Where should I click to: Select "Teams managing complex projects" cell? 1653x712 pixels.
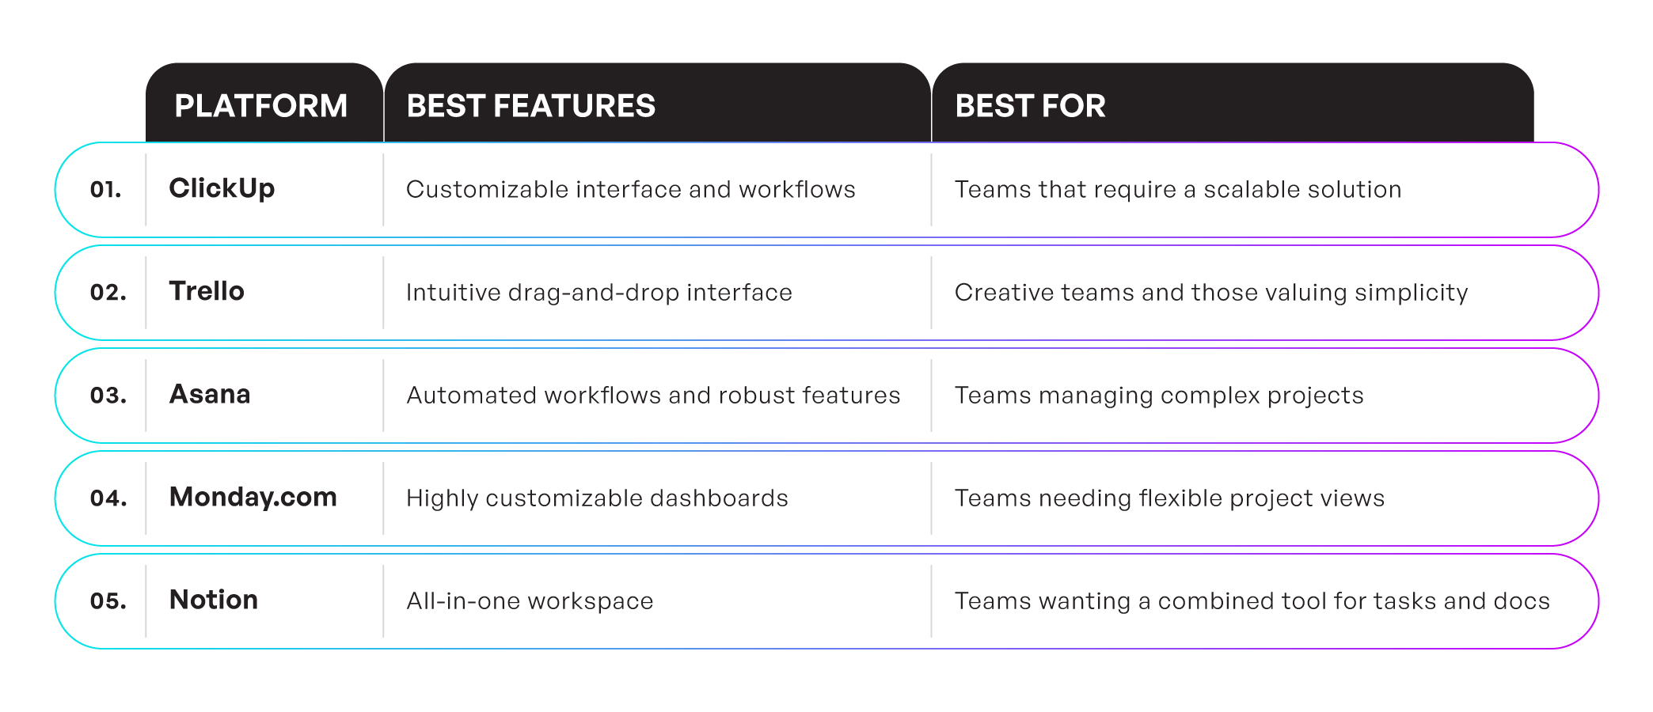1159,396
